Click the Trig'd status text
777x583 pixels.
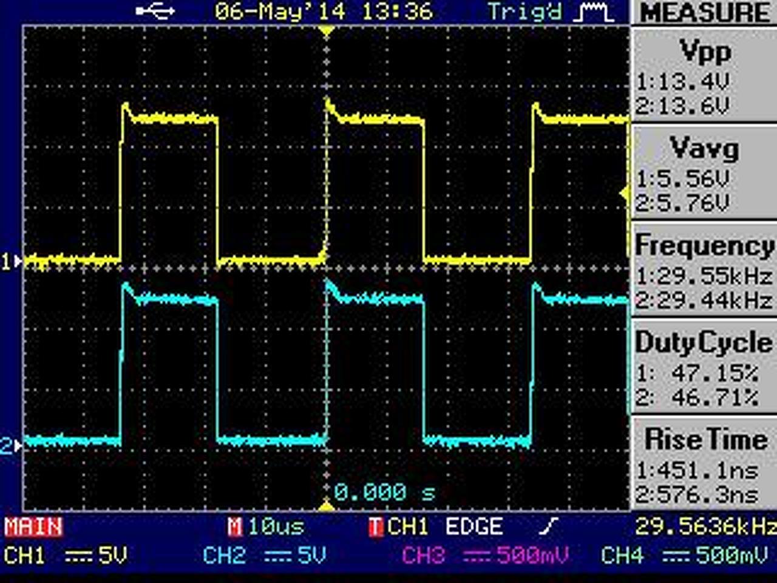point(525,12)
